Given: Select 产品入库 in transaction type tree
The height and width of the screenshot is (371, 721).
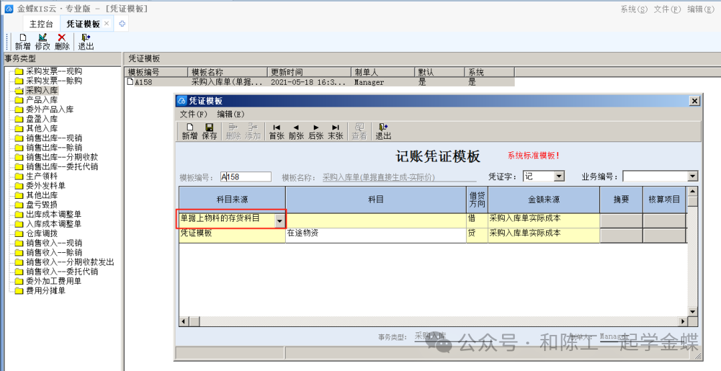Looking at the screenshot, I should 41,99.
